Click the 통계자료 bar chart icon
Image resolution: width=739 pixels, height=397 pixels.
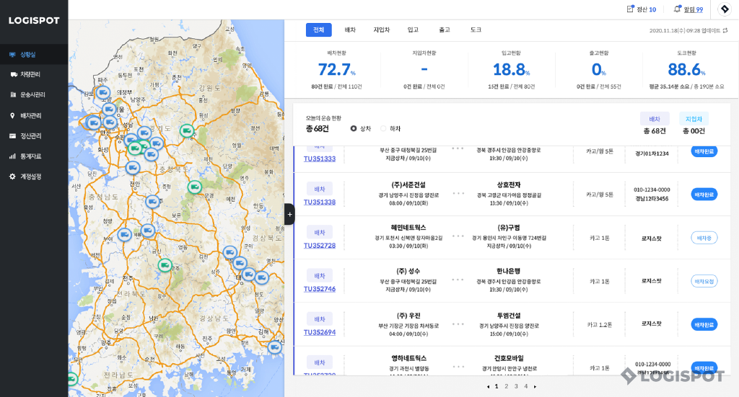pos(13,156)
